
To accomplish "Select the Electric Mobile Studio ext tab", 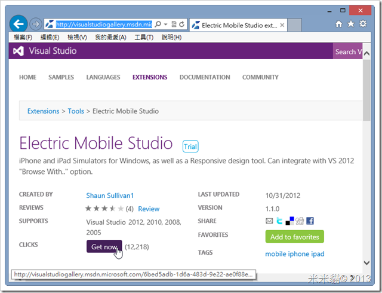I will pos(238,25).
